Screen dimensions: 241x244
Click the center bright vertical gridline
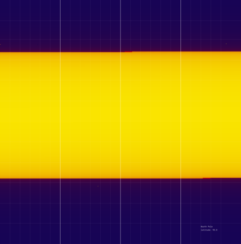[120, 122]
